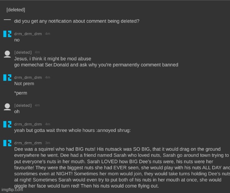This screenshot has width=230, height=193.
Task: Click drm_drm_drm's avatar beside the "no" reply
Action: pyautogui.click(x=7, y=34)
